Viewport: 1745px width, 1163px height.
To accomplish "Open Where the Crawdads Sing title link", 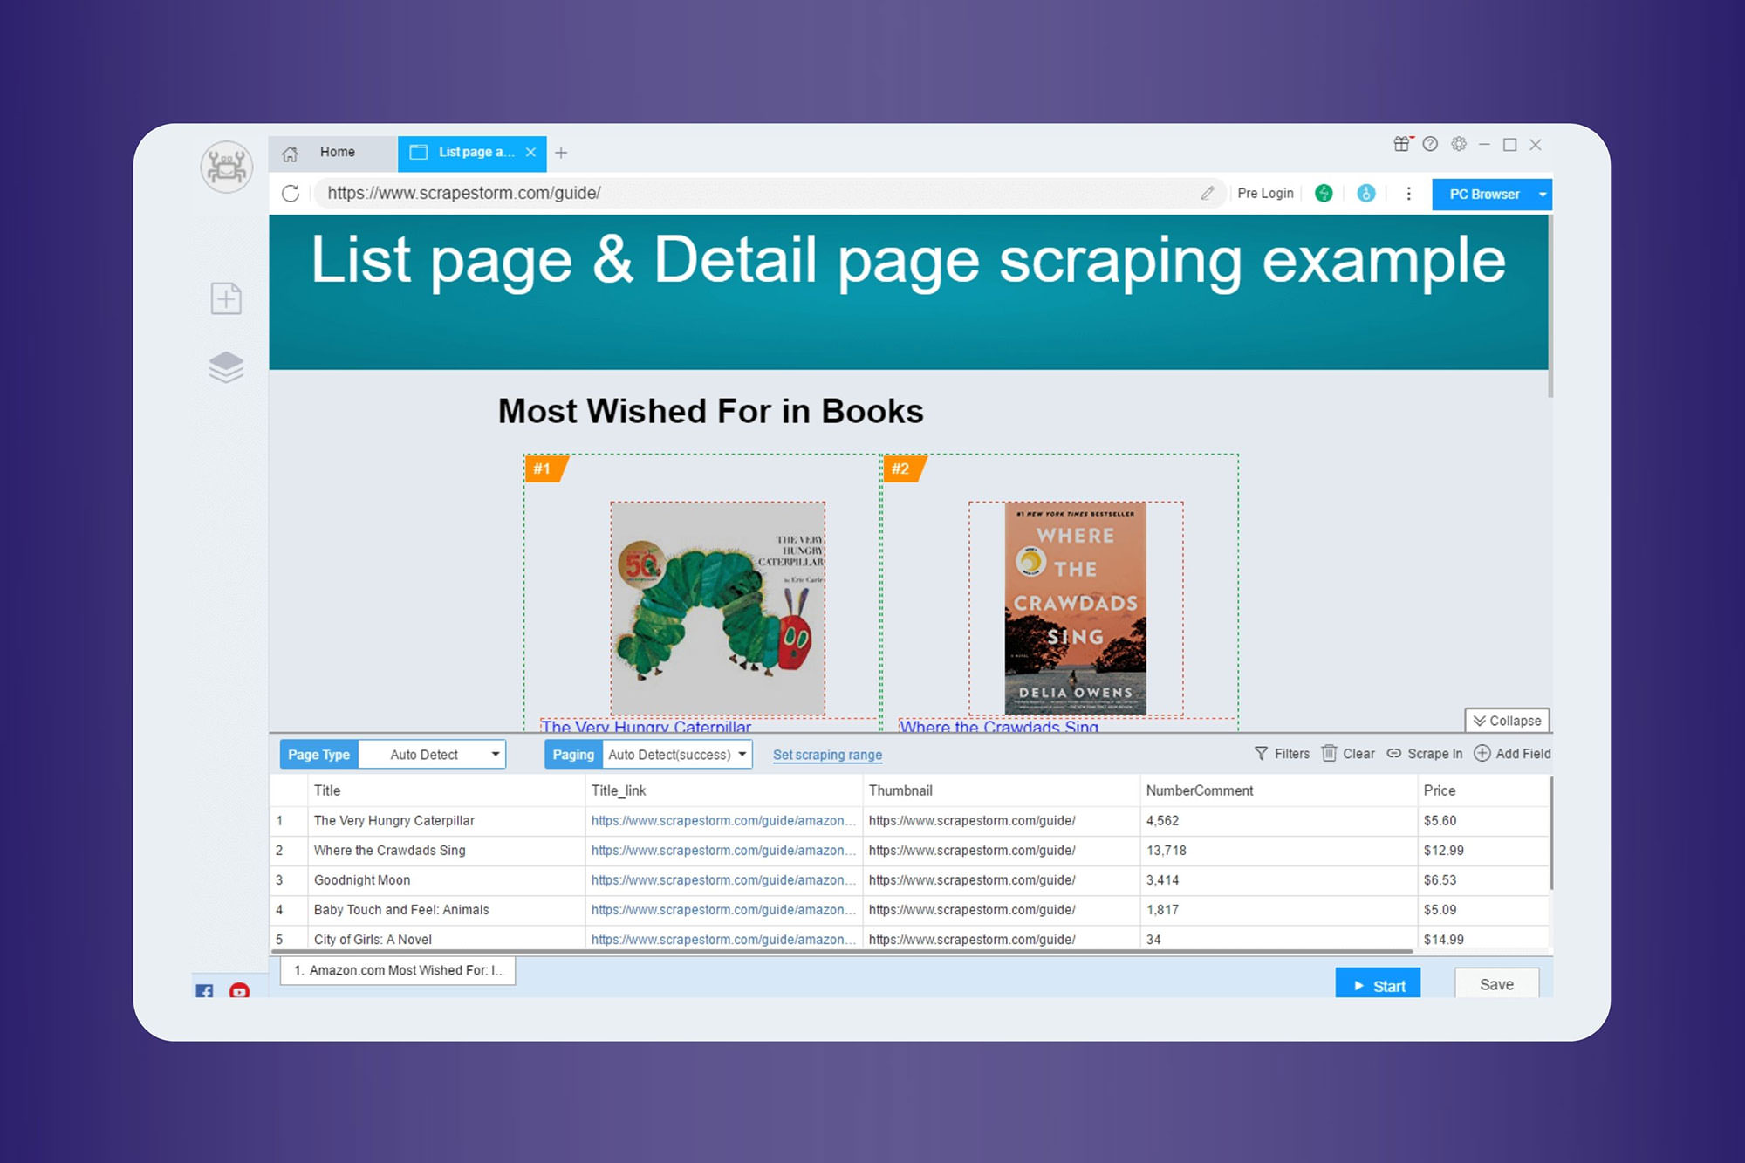I will (x=999, y=726).
